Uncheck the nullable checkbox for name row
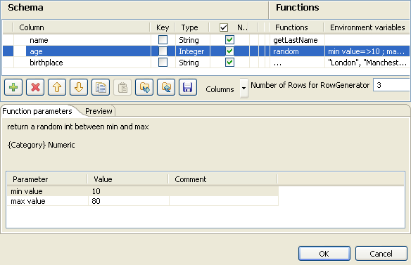411x265 pixels. (229, 40)
